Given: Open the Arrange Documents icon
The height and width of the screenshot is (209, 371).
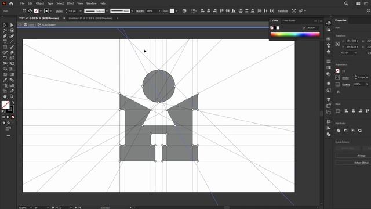Looking at the screenshot, I should (358, 3).
